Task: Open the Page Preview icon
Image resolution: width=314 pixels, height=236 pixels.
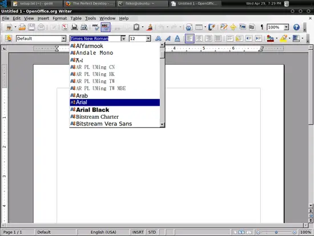Action: (84, 27)
